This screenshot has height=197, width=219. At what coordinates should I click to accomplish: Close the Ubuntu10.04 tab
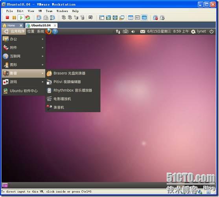tap(55, 26)
